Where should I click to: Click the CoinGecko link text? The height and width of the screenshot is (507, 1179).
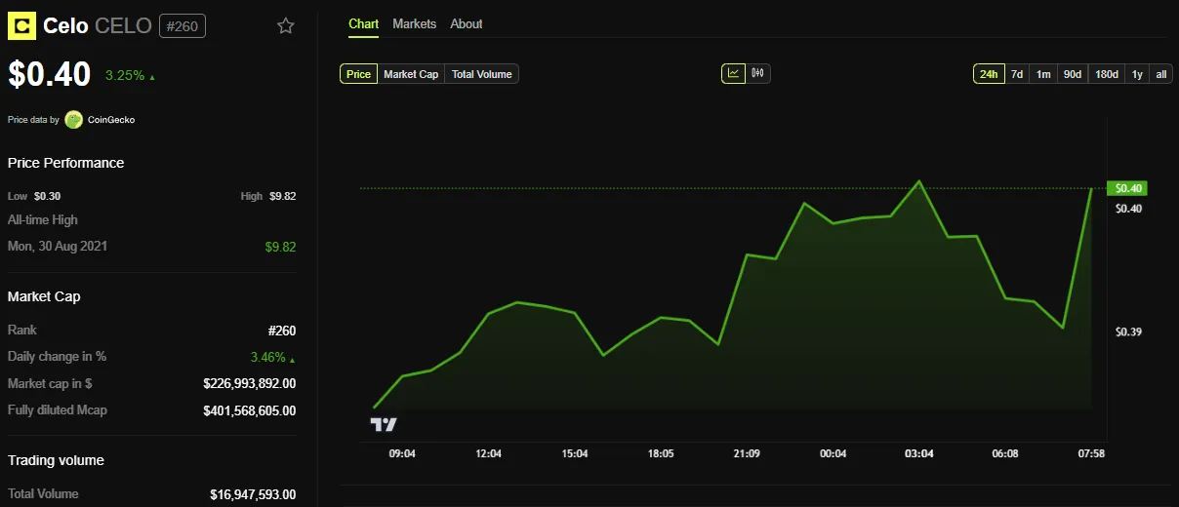[111, 120]
